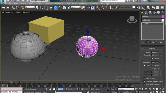Toggle Absolute Mode Transform Type-In button
The image size is (166, 93).
coord(54,89)
